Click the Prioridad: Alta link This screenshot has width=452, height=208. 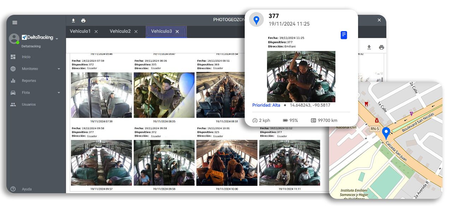coord(266,105)
